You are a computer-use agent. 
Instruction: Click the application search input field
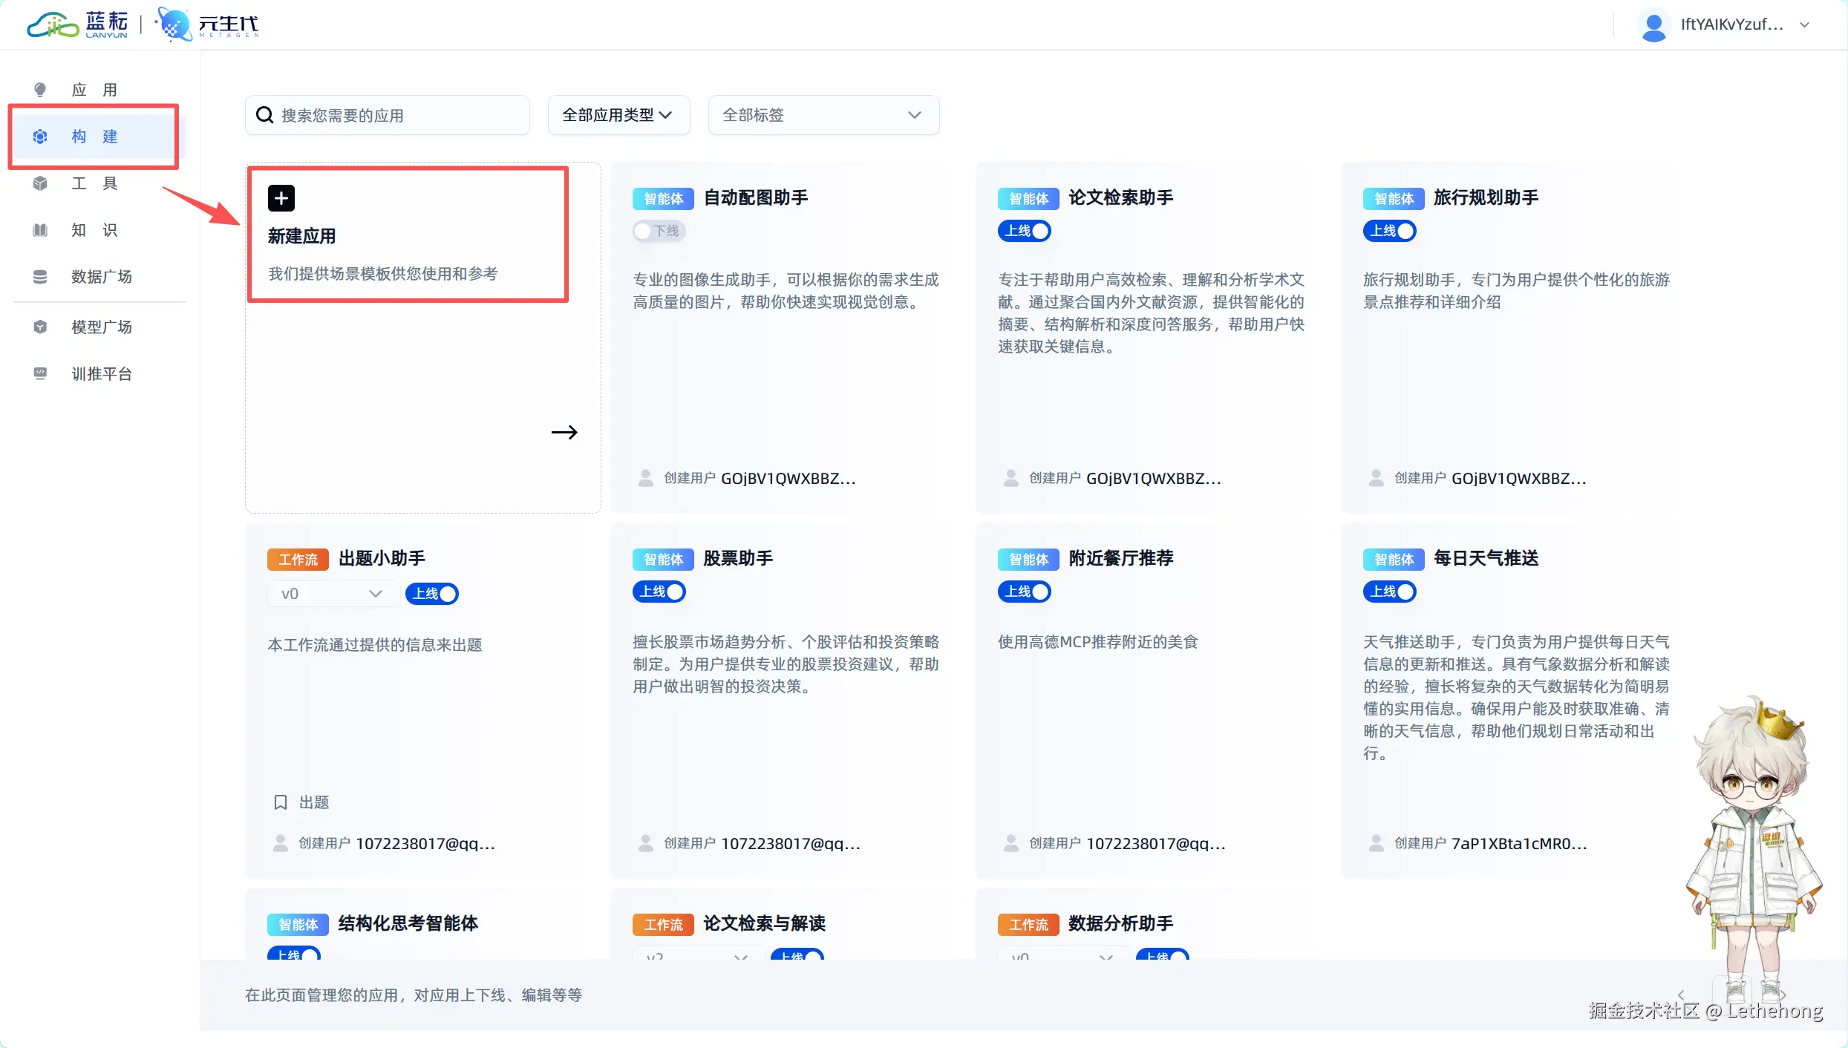401,115
